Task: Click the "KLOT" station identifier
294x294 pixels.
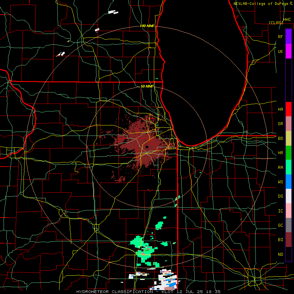Action: (168, 292)
